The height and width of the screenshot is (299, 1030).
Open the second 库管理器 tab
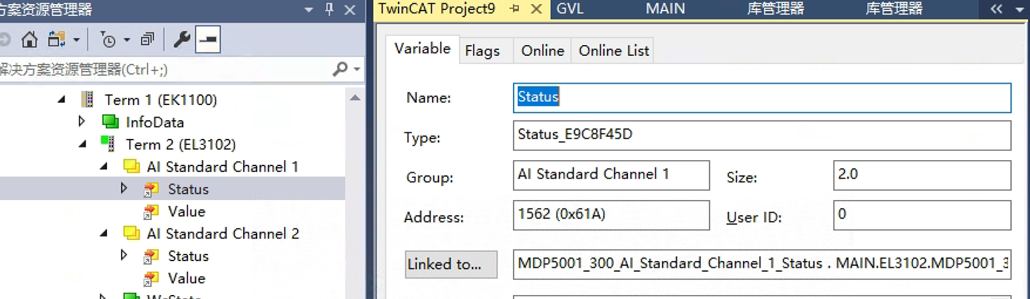pos(894,9)
